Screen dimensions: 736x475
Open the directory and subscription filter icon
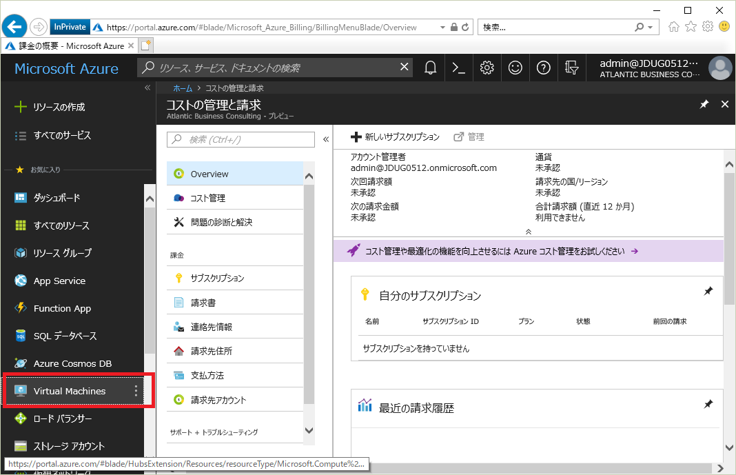pyautogui.click(x=571, y=68)
